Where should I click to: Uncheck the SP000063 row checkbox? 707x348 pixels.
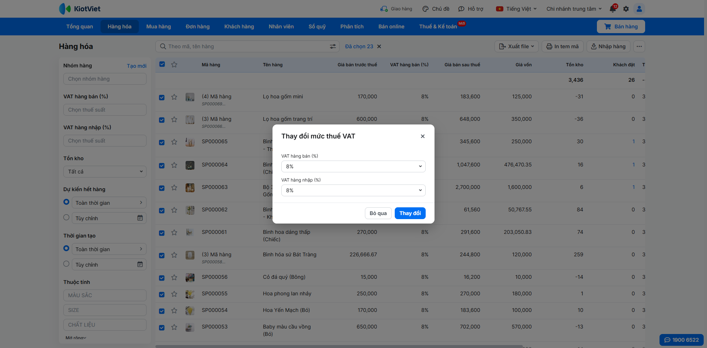(x=162, y=188)
